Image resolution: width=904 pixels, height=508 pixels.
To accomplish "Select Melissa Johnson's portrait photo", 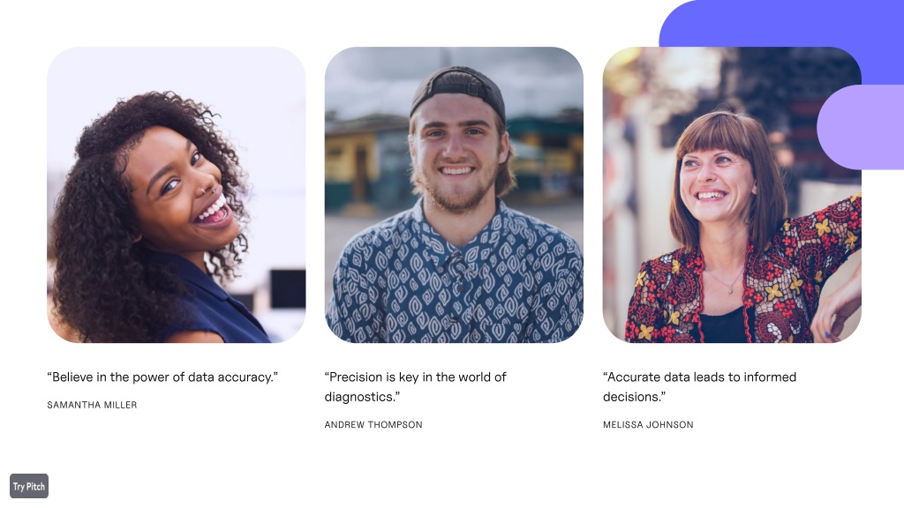I will [x=732, y=195].
